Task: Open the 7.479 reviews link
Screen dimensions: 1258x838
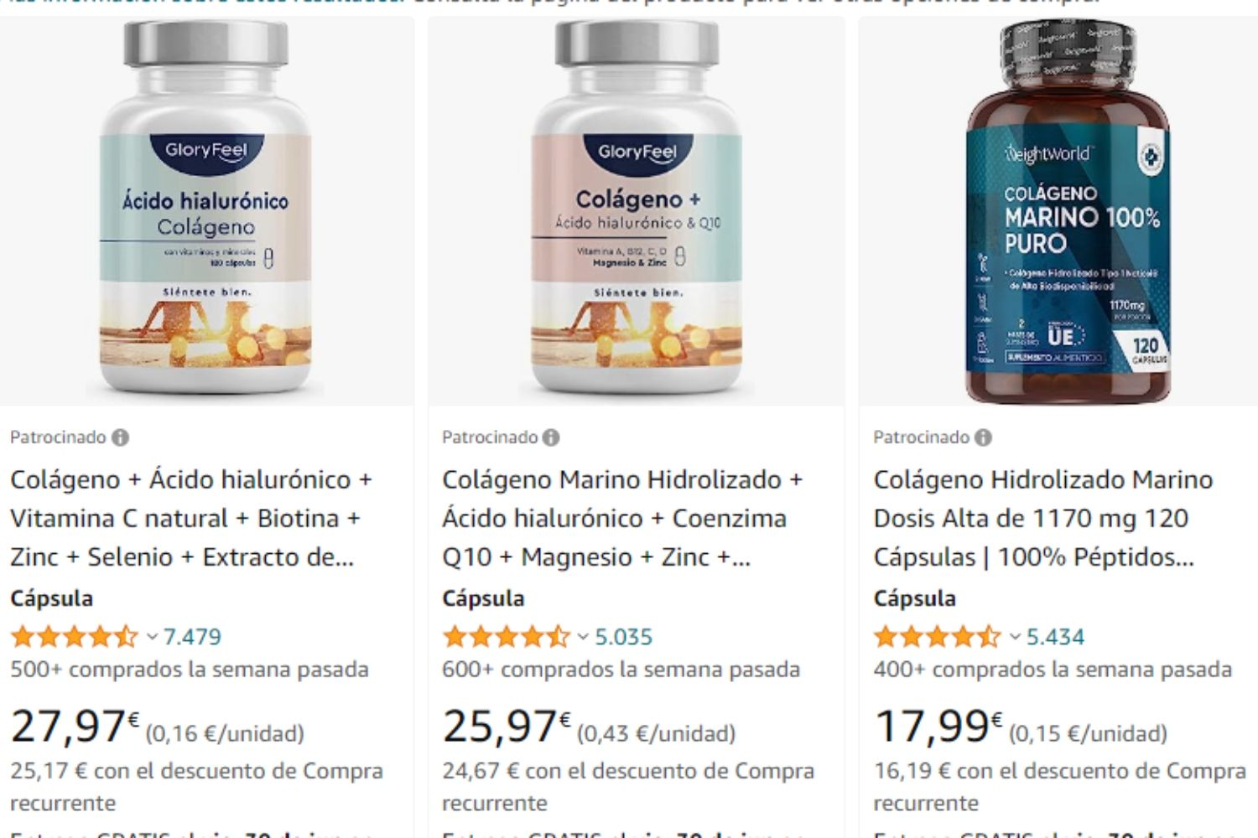Action: coord(192,637)
